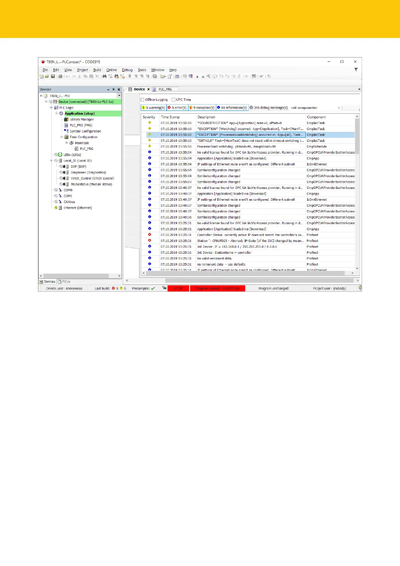Open the Project menu
400x566 pixels.
[82, 70]
